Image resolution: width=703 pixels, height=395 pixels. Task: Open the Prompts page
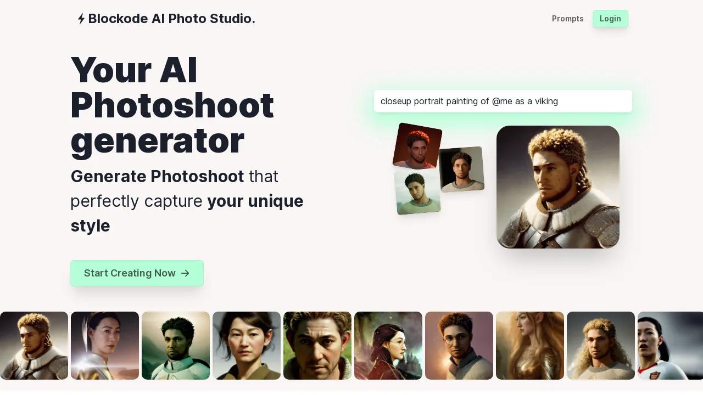click(567, 19)
